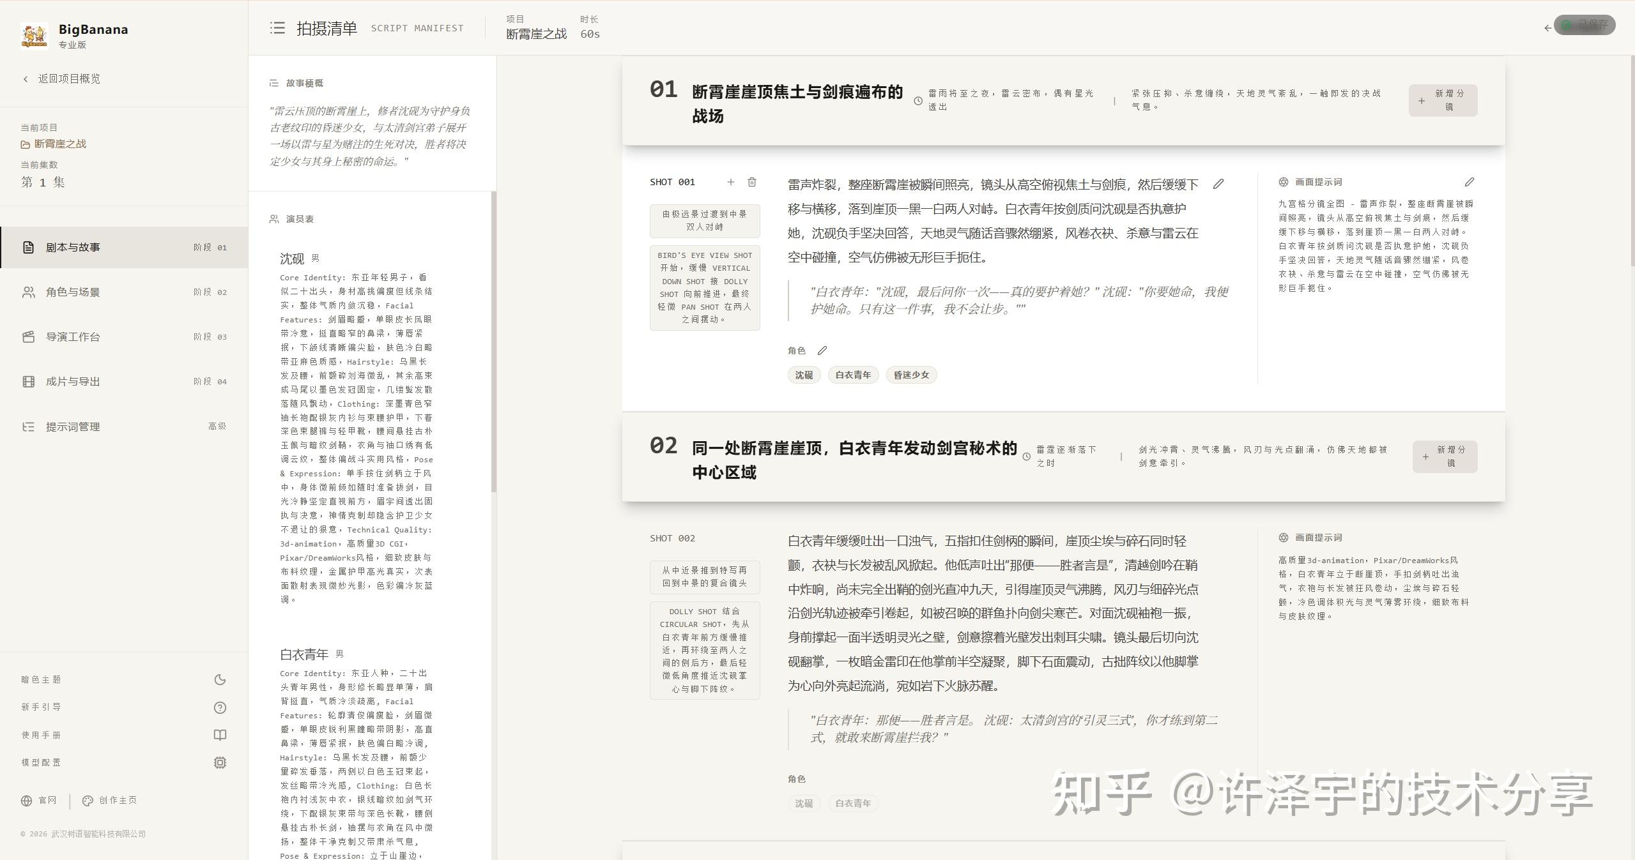The height and width of the screenshot is (860, 1635).
Task: Click SHOT 002 dialogue quote 那便——胜者言是
Action: [1014, 728]
